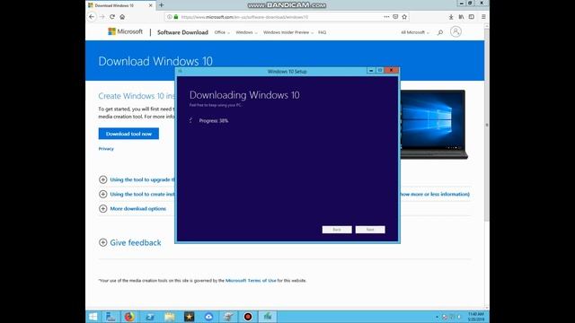Open the Privacy link
The image size is (575, 323).
(106, 149)
